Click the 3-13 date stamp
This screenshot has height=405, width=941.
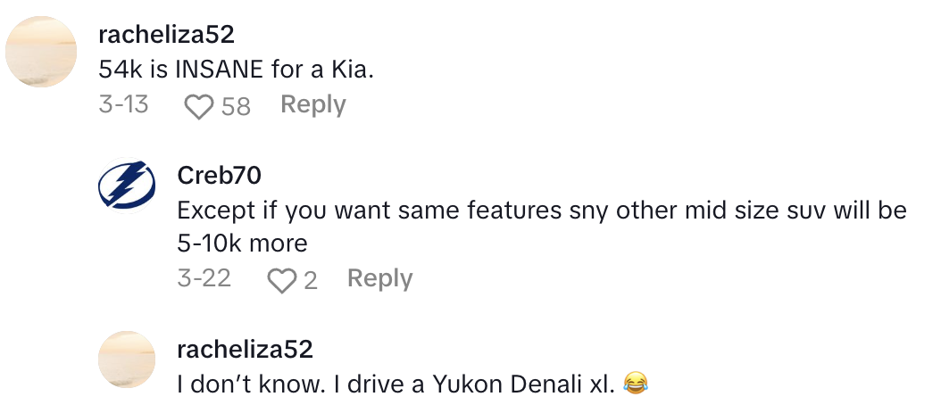pyautogui.click(x=123, y=105)
